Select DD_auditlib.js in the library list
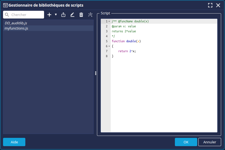The width and height of the screenshot is (225, 150). 16,23
